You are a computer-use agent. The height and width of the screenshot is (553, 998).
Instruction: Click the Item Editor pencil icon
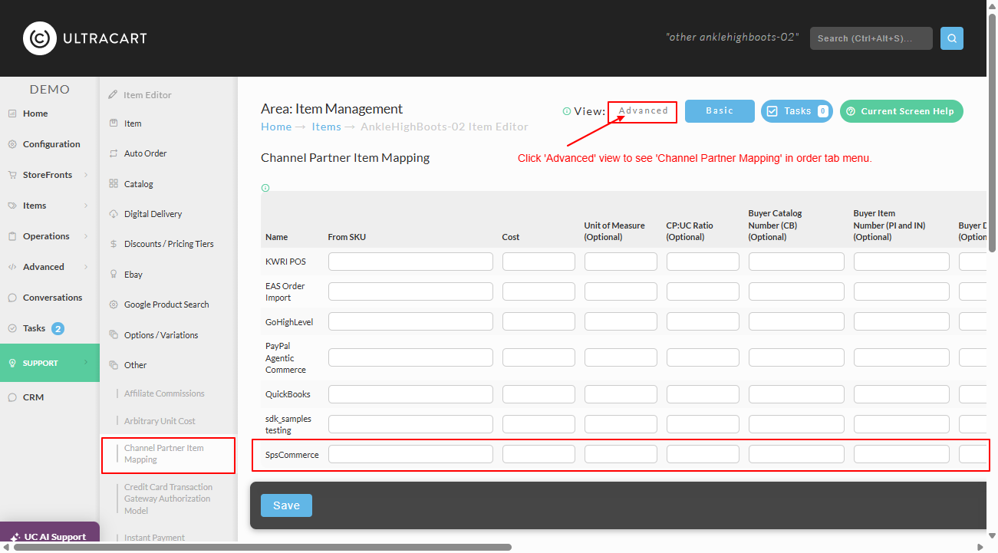point(114,95)
